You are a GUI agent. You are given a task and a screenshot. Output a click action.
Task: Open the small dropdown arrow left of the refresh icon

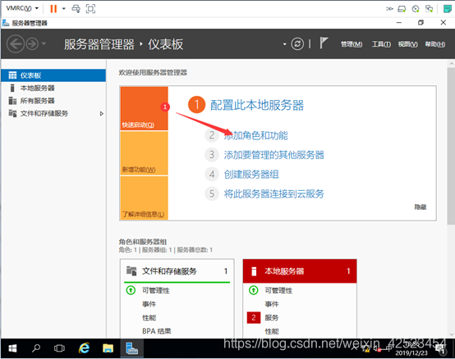285,44
